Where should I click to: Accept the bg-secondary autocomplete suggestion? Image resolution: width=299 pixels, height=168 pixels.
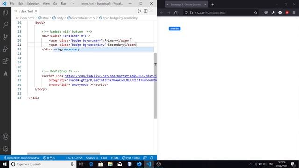pos(103,49)
